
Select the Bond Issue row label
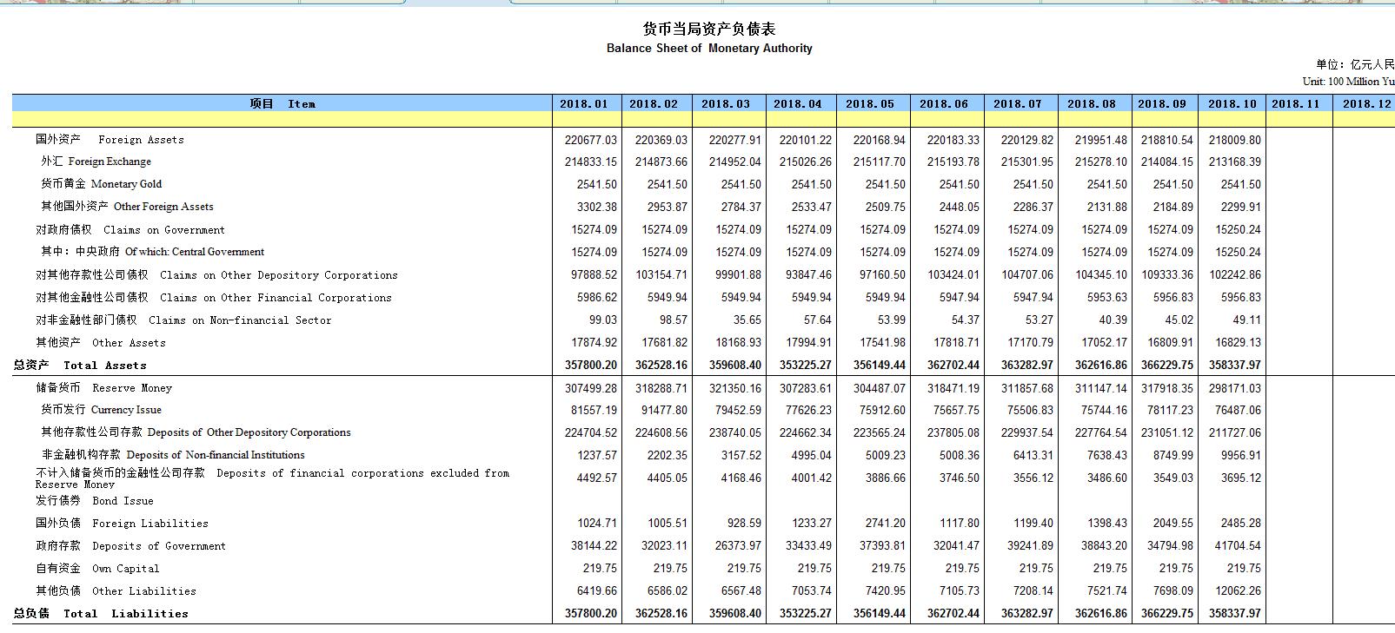[94, 501]
